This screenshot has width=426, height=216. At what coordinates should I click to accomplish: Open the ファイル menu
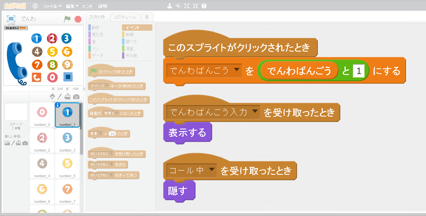click(52, 6)
